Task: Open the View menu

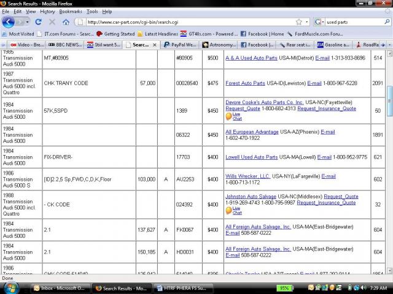Action: [31, 12]
